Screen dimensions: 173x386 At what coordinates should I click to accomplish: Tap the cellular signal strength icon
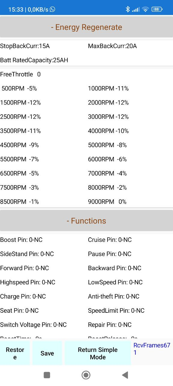[136, 10]
